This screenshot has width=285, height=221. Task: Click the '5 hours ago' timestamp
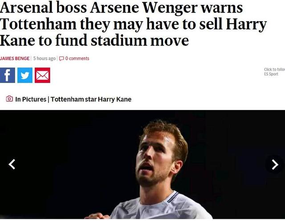[x=45, y=59]
